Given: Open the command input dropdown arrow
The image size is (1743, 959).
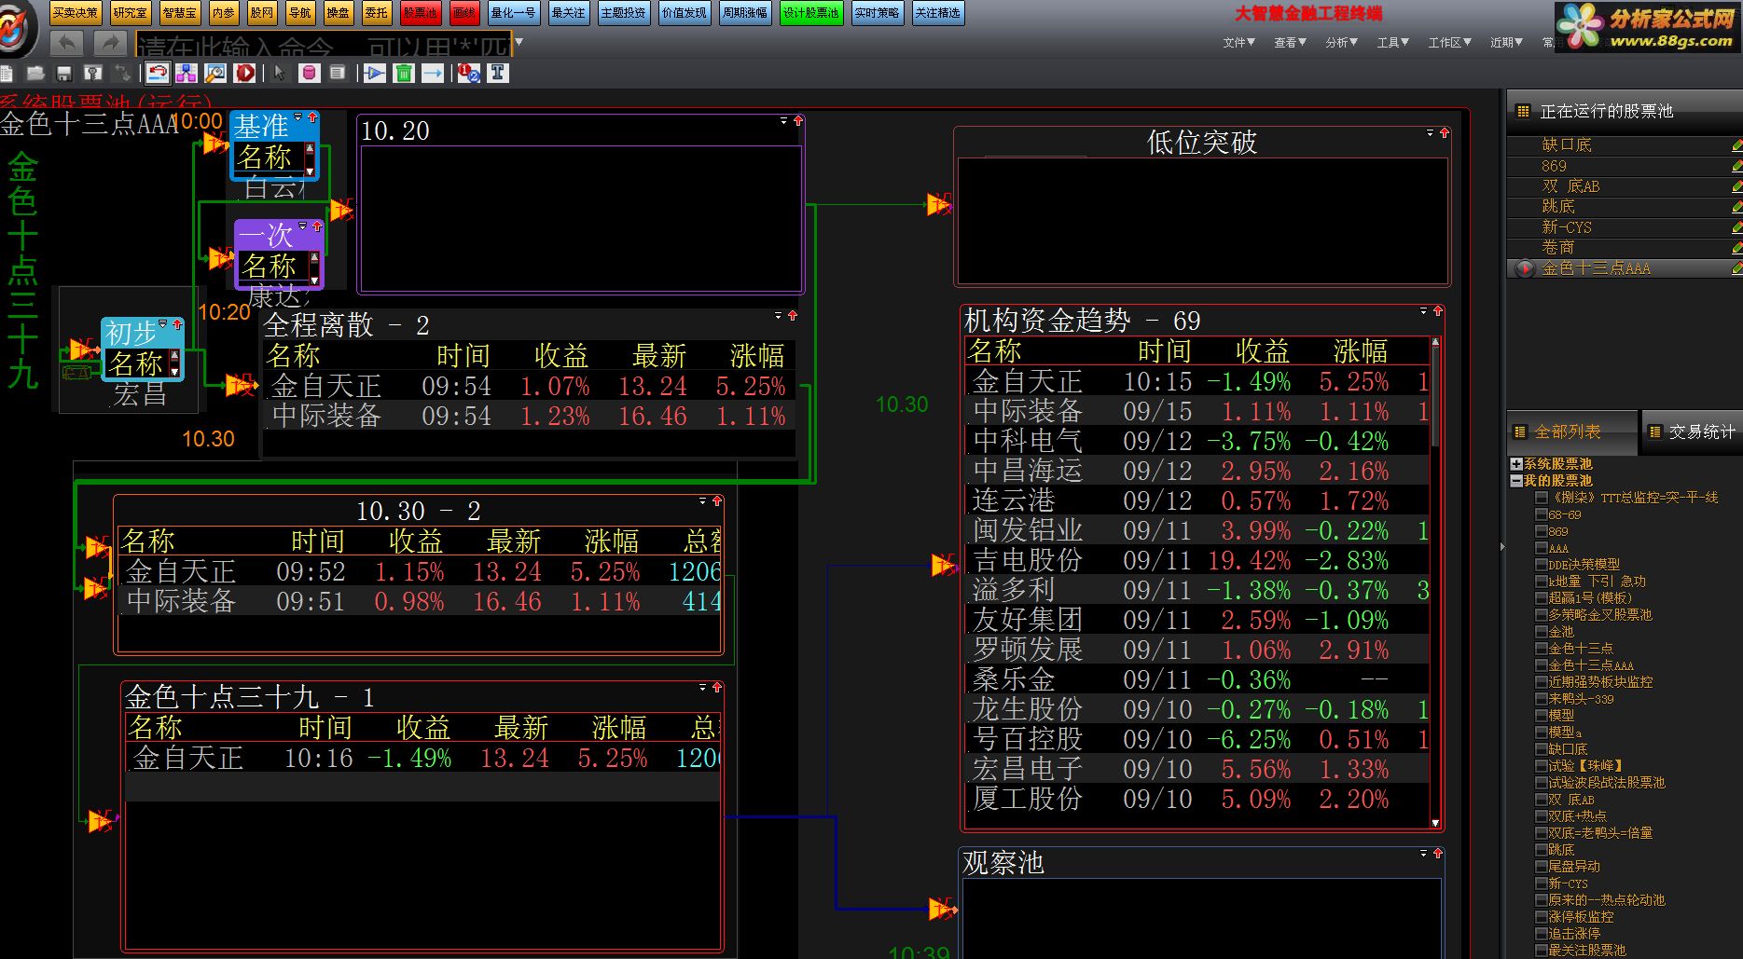Looking at the screenshot, I should pyautogui.click(x=519, y=42).
